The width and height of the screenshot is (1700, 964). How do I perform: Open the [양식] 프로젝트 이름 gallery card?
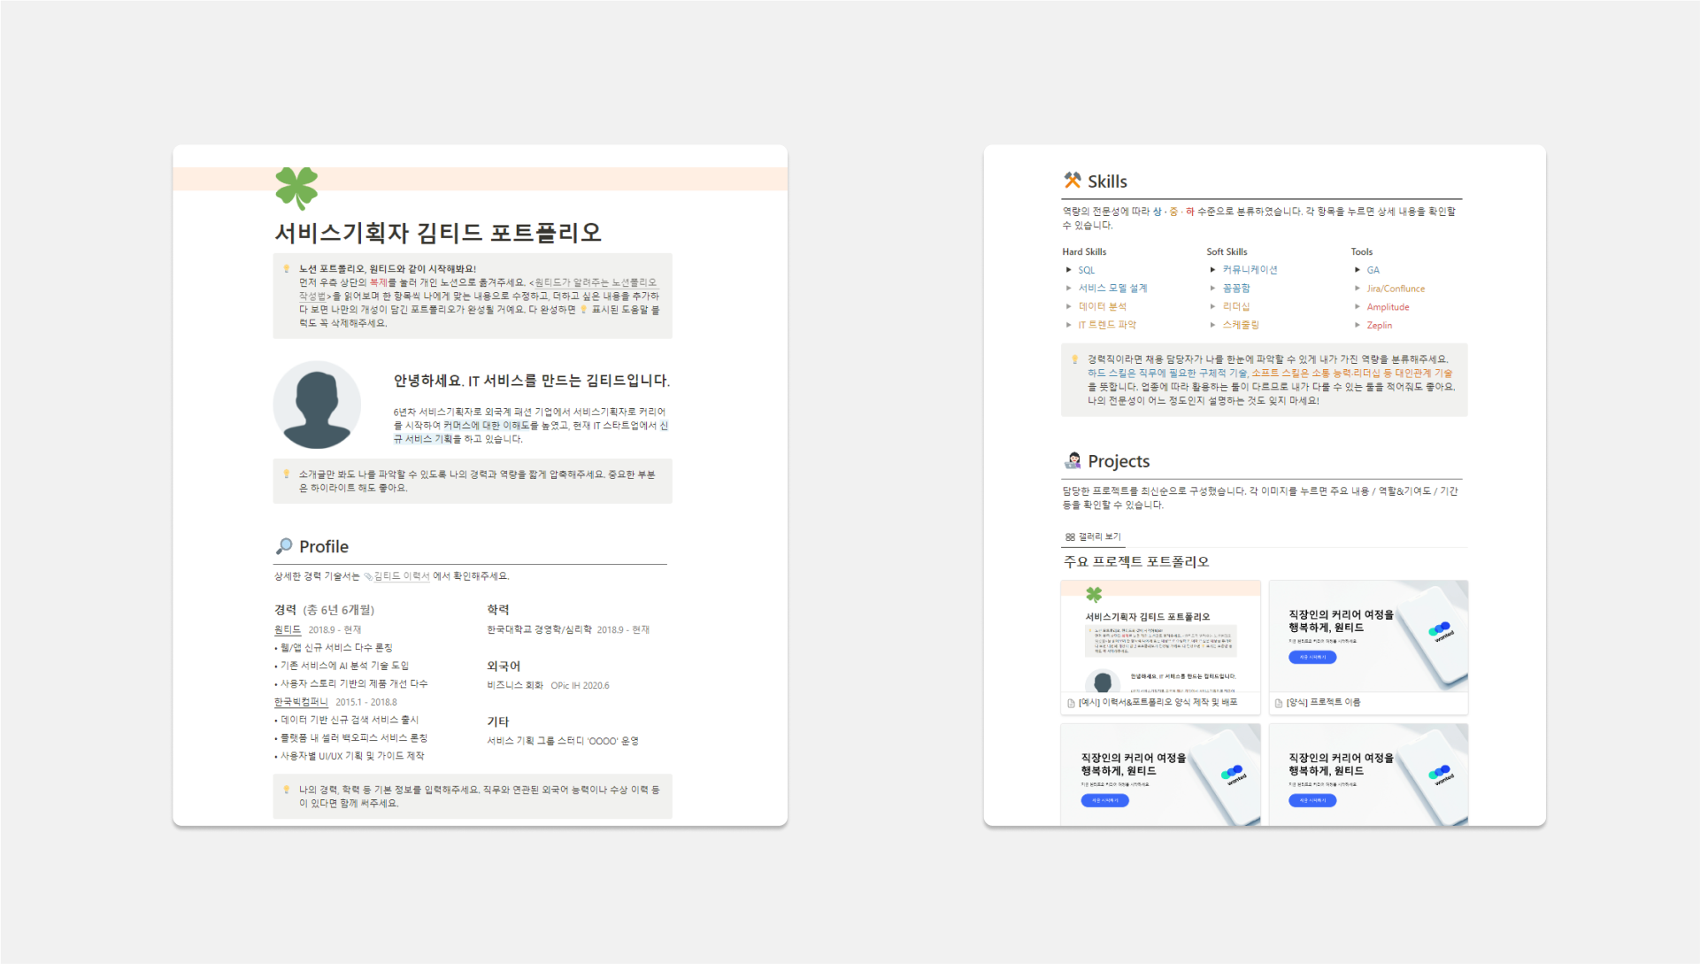pyautogui.click(x=1368, y=647)
